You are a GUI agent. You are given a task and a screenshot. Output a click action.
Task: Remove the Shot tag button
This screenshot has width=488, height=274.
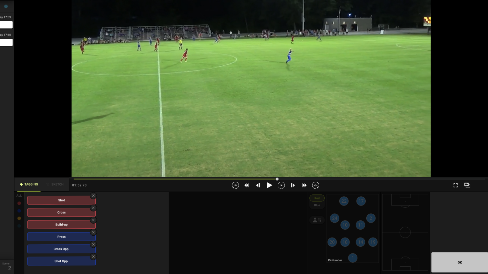tap(93, 196)
